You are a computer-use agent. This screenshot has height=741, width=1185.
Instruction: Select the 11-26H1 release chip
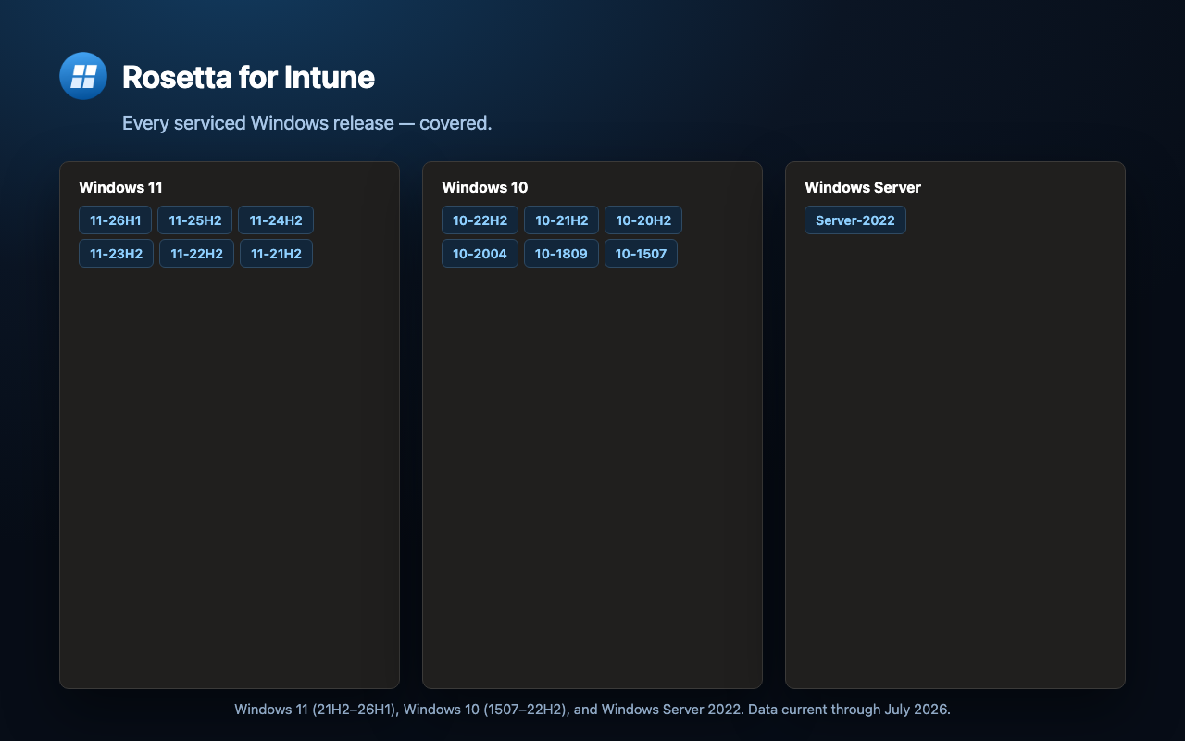(115, 220)
